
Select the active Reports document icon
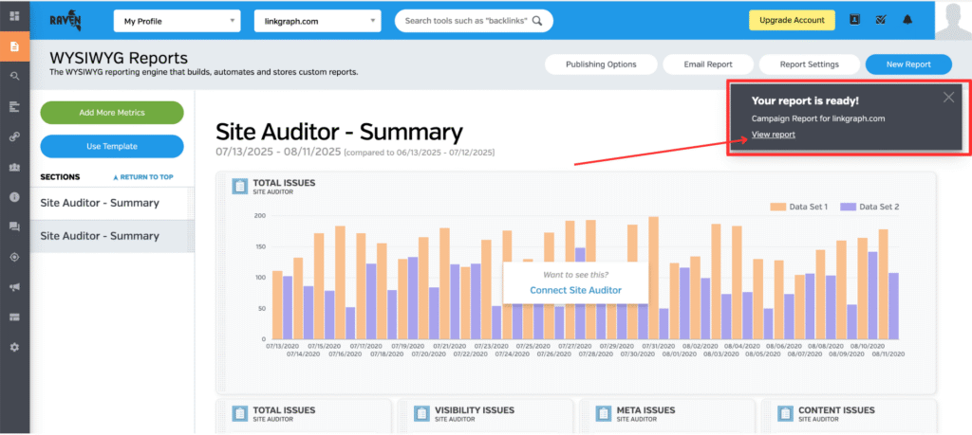[14, 46]
